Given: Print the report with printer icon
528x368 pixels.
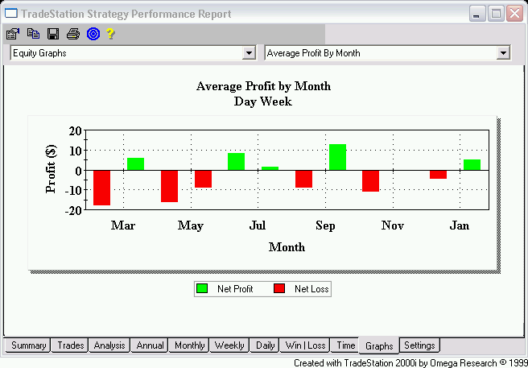Looking at the screenshot, I should pos(73,34).
